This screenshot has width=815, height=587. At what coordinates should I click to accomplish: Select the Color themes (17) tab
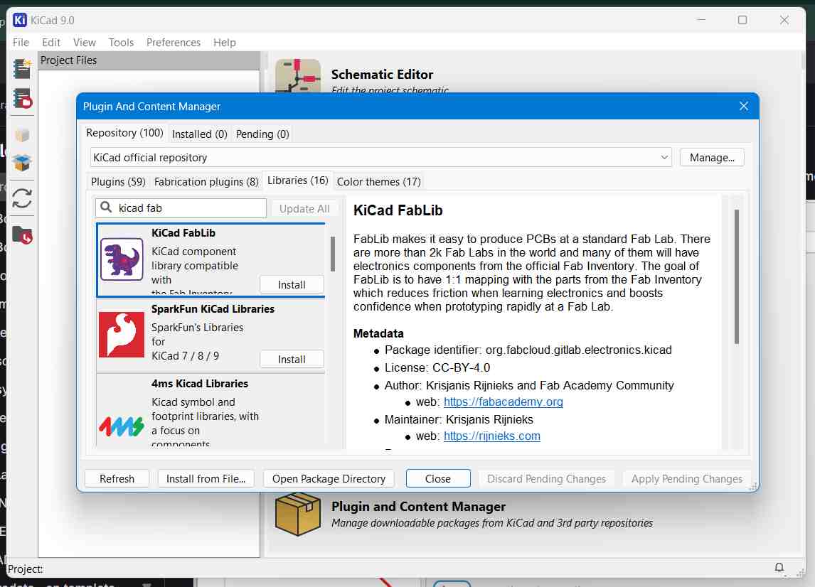[378, 182]
